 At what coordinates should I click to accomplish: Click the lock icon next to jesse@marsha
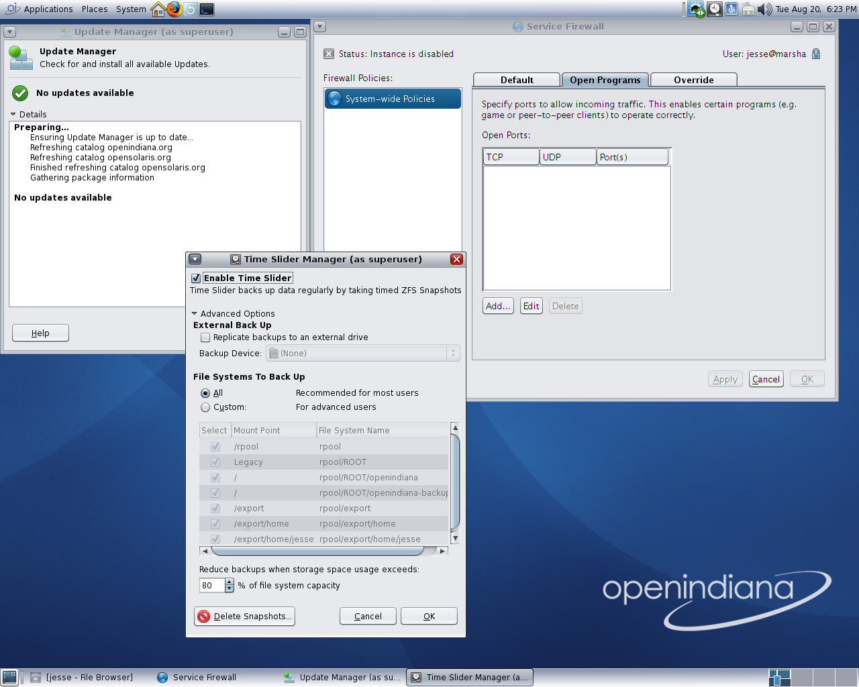point(816,54)
